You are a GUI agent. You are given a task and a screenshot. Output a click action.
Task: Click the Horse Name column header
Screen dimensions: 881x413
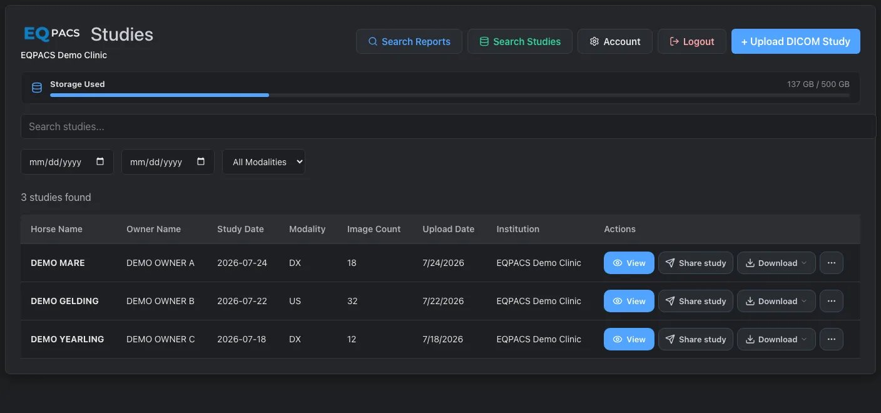pyautogui.click(x=56, y=229)
